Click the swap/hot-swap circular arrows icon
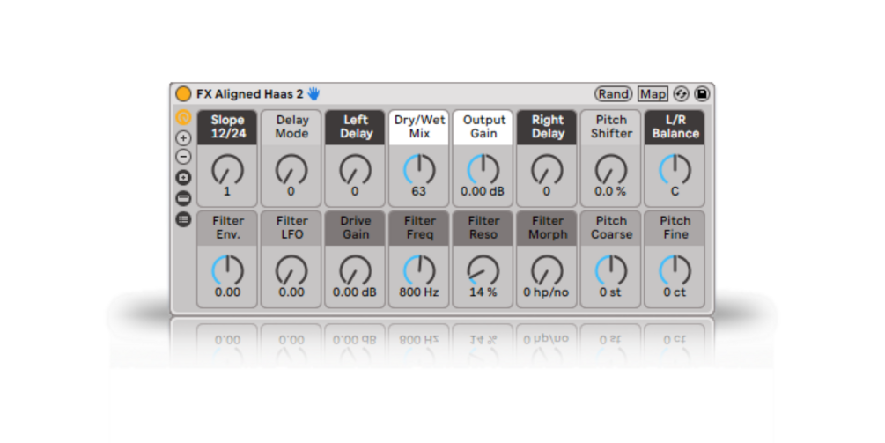885x443 pixels. [x=682, y=93]
